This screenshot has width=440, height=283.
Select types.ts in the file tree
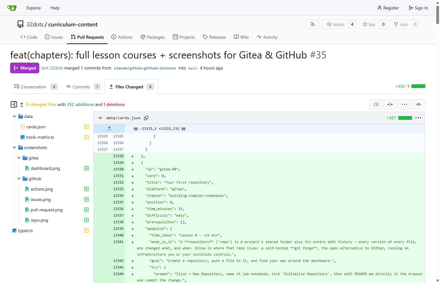(x=25, y=230)
